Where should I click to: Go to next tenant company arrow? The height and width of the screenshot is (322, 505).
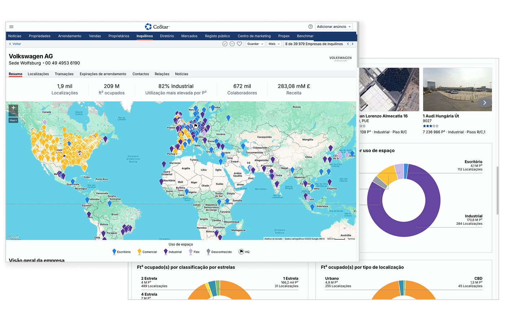tap(352, 44)
